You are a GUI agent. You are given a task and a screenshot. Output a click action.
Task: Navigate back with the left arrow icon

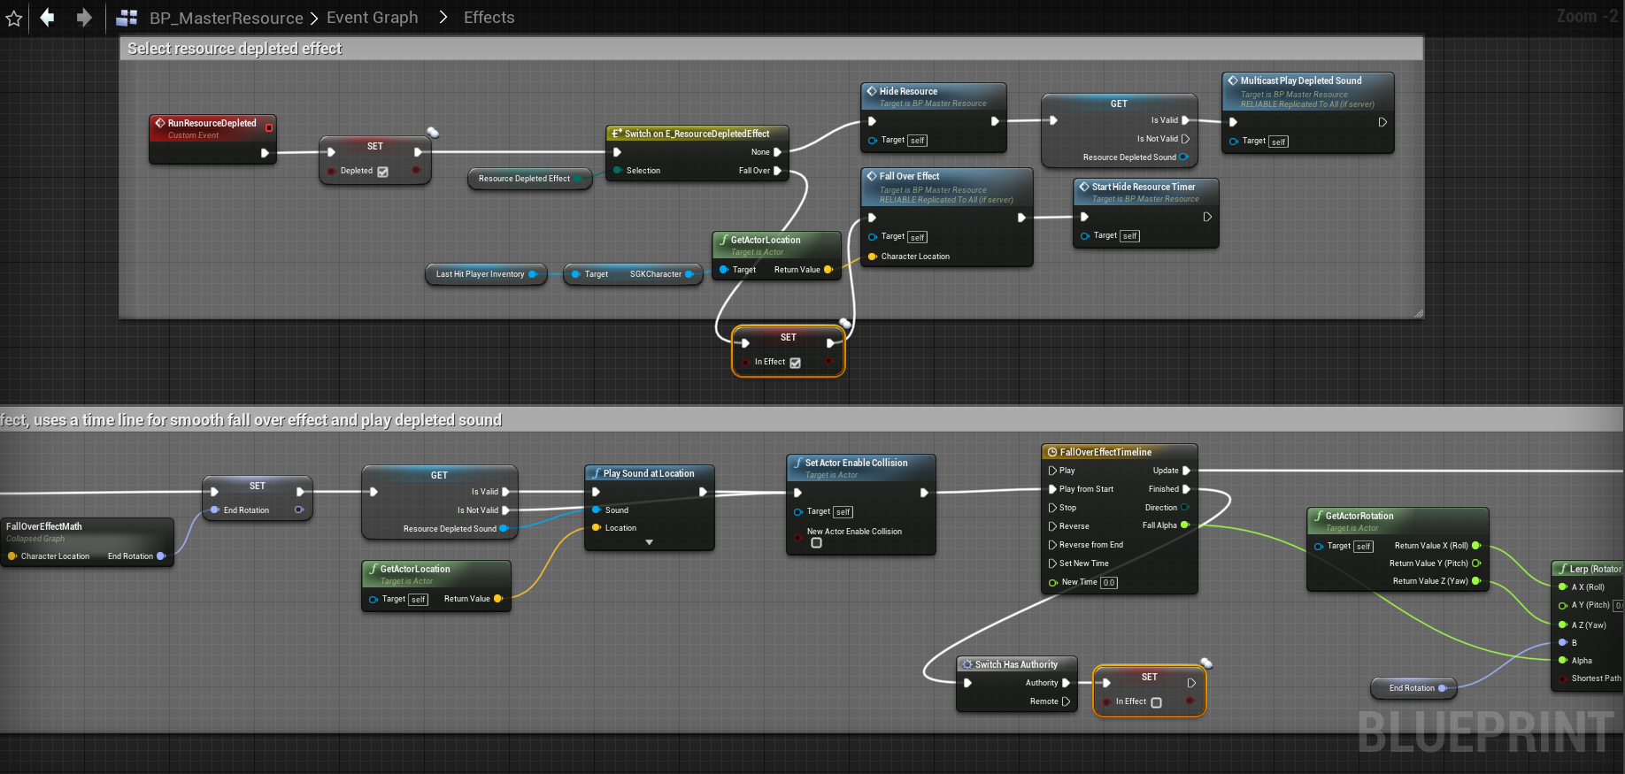coord(48,18)
